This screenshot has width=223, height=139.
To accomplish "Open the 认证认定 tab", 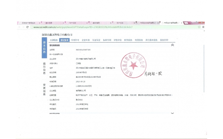I will click(x=96, y=40).
